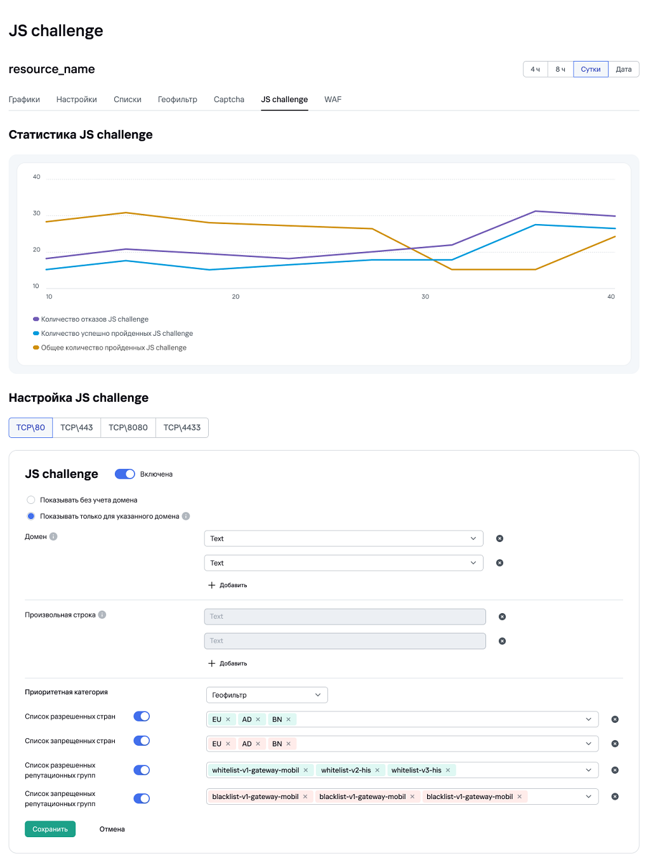
Task: Remove whitelist-v2-his from allowed reputation groups
Action: click(377, 770)
